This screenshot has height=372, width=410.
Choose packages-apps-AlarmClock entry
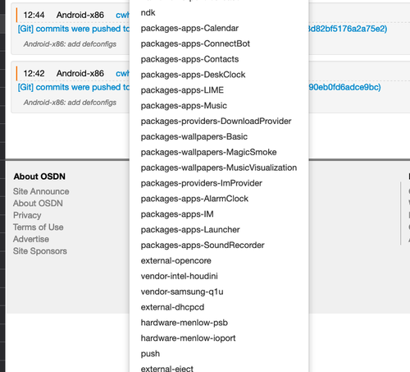(219, 199)
